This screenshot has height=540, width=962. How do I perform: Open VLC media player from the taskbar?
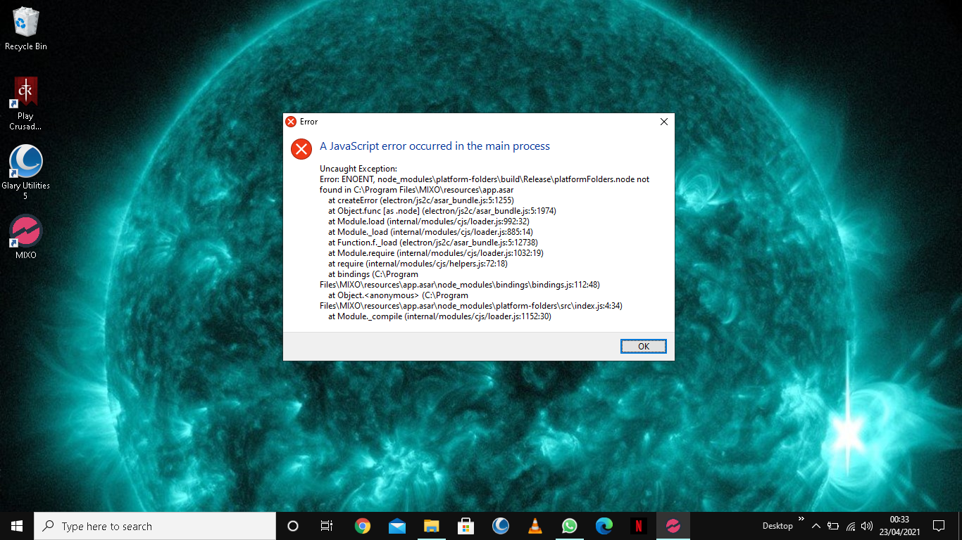(x=535, y=526)
